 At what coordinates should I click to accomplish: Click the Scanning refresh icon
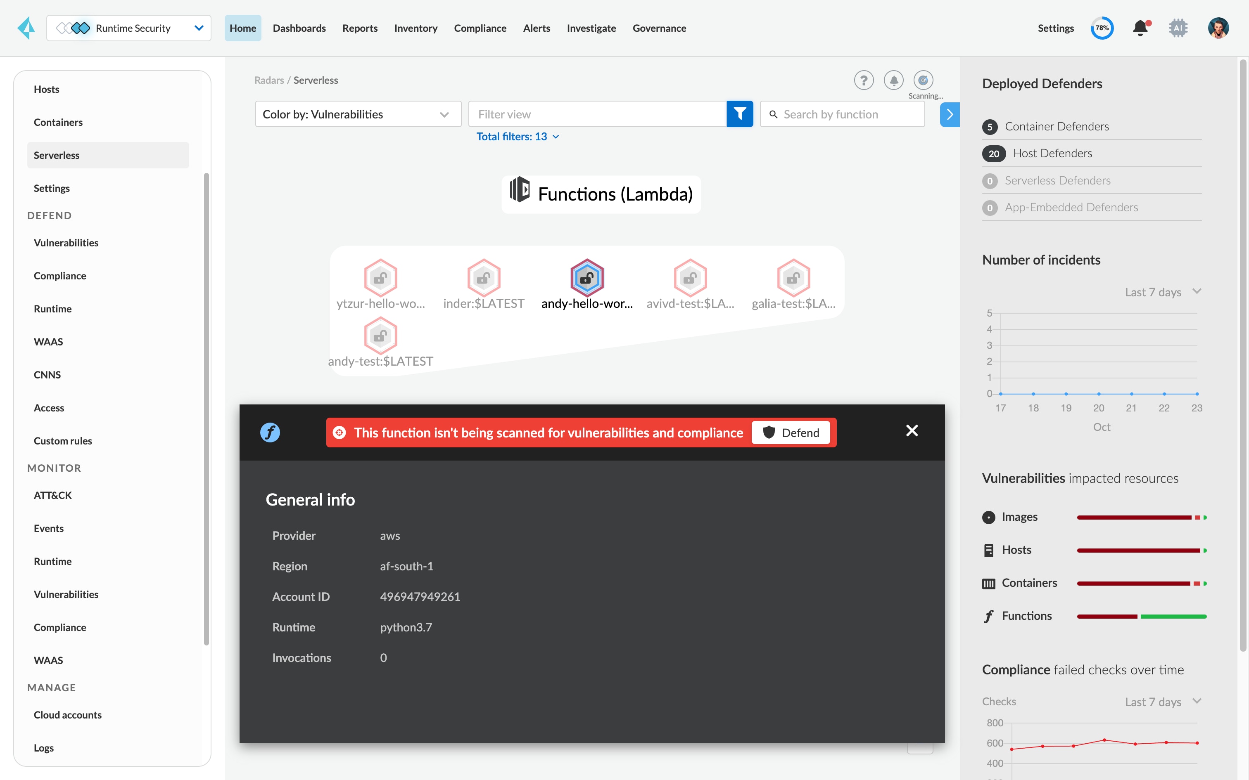(x=924, y=80)
